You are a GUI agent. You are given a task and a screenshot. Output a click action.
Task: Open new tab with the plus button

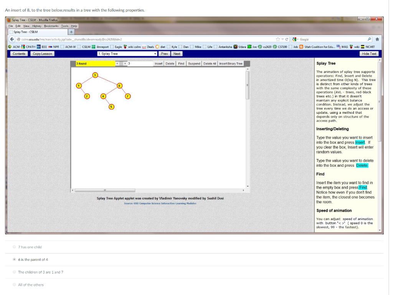(71, 32)
